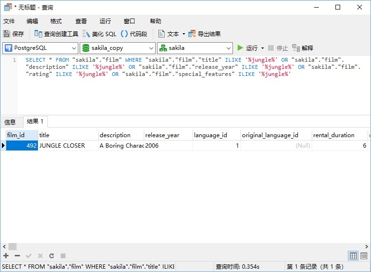Click the film_id column header

coord(22,135)
